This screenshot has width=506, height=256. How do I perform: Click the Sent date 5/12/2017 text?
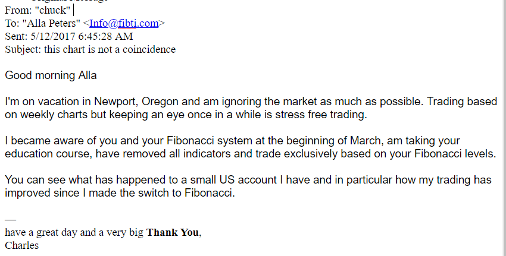(x=53, y=36)
